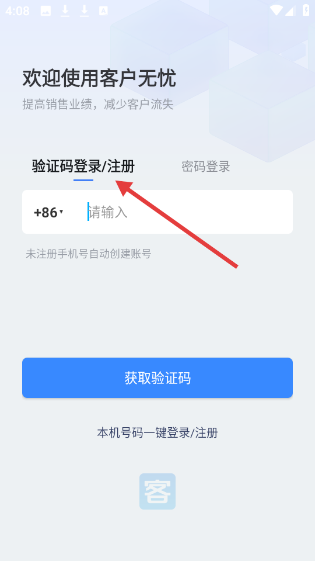Tap the 4:08 clock in status bar
The image size is (315, 561).
pyautogui.click(x=17, y=11)
